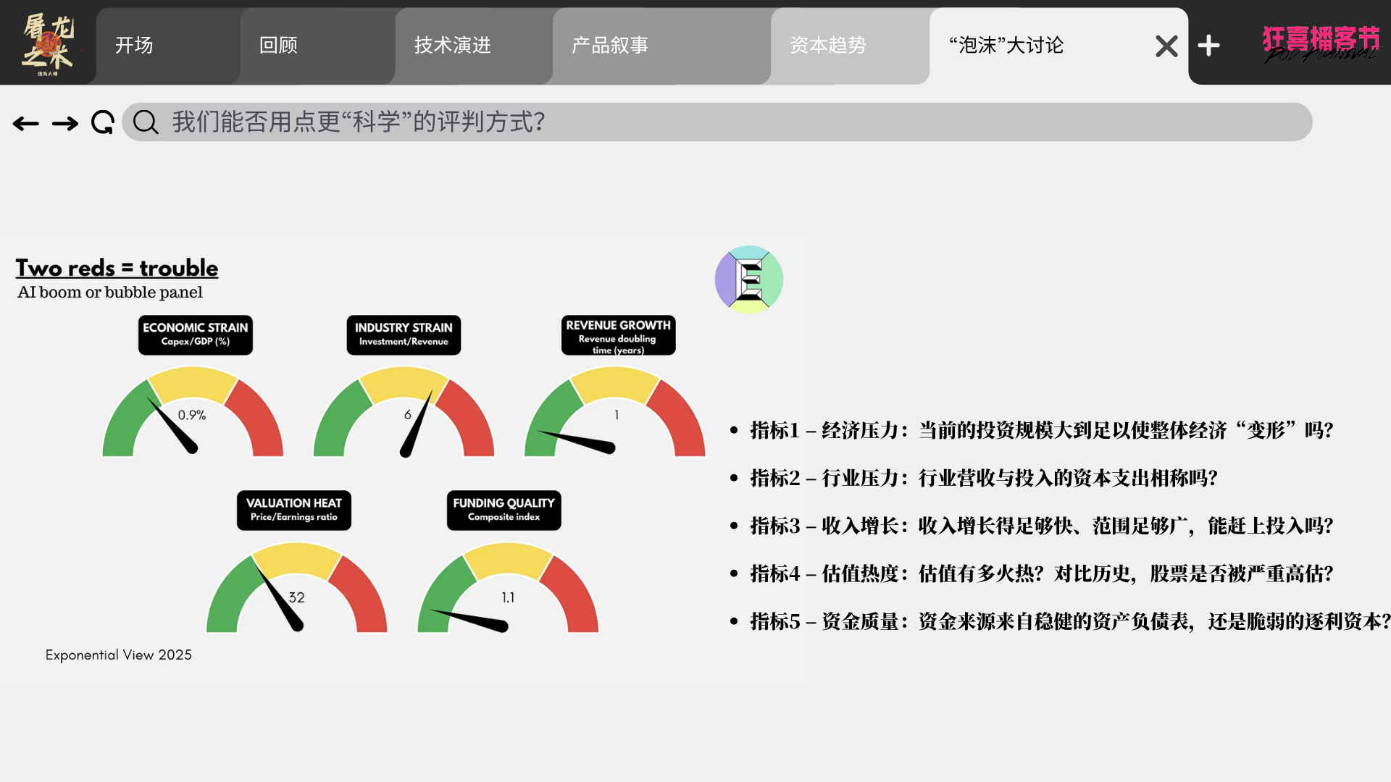The image size is (1391, 782).
Task: Click the magnifier search icon
Action: [146, 122]
